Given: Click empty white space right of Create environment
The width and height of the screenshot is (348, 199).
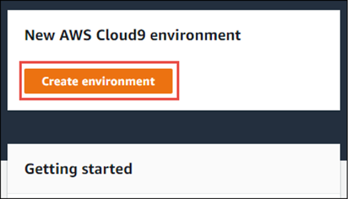Looking at the screenshot, I should click(257, 81).
